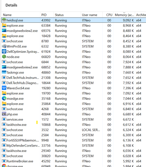Screen dimensions: 146x167
Task: Select the PID cell 3532
Action: pos(45,130)
